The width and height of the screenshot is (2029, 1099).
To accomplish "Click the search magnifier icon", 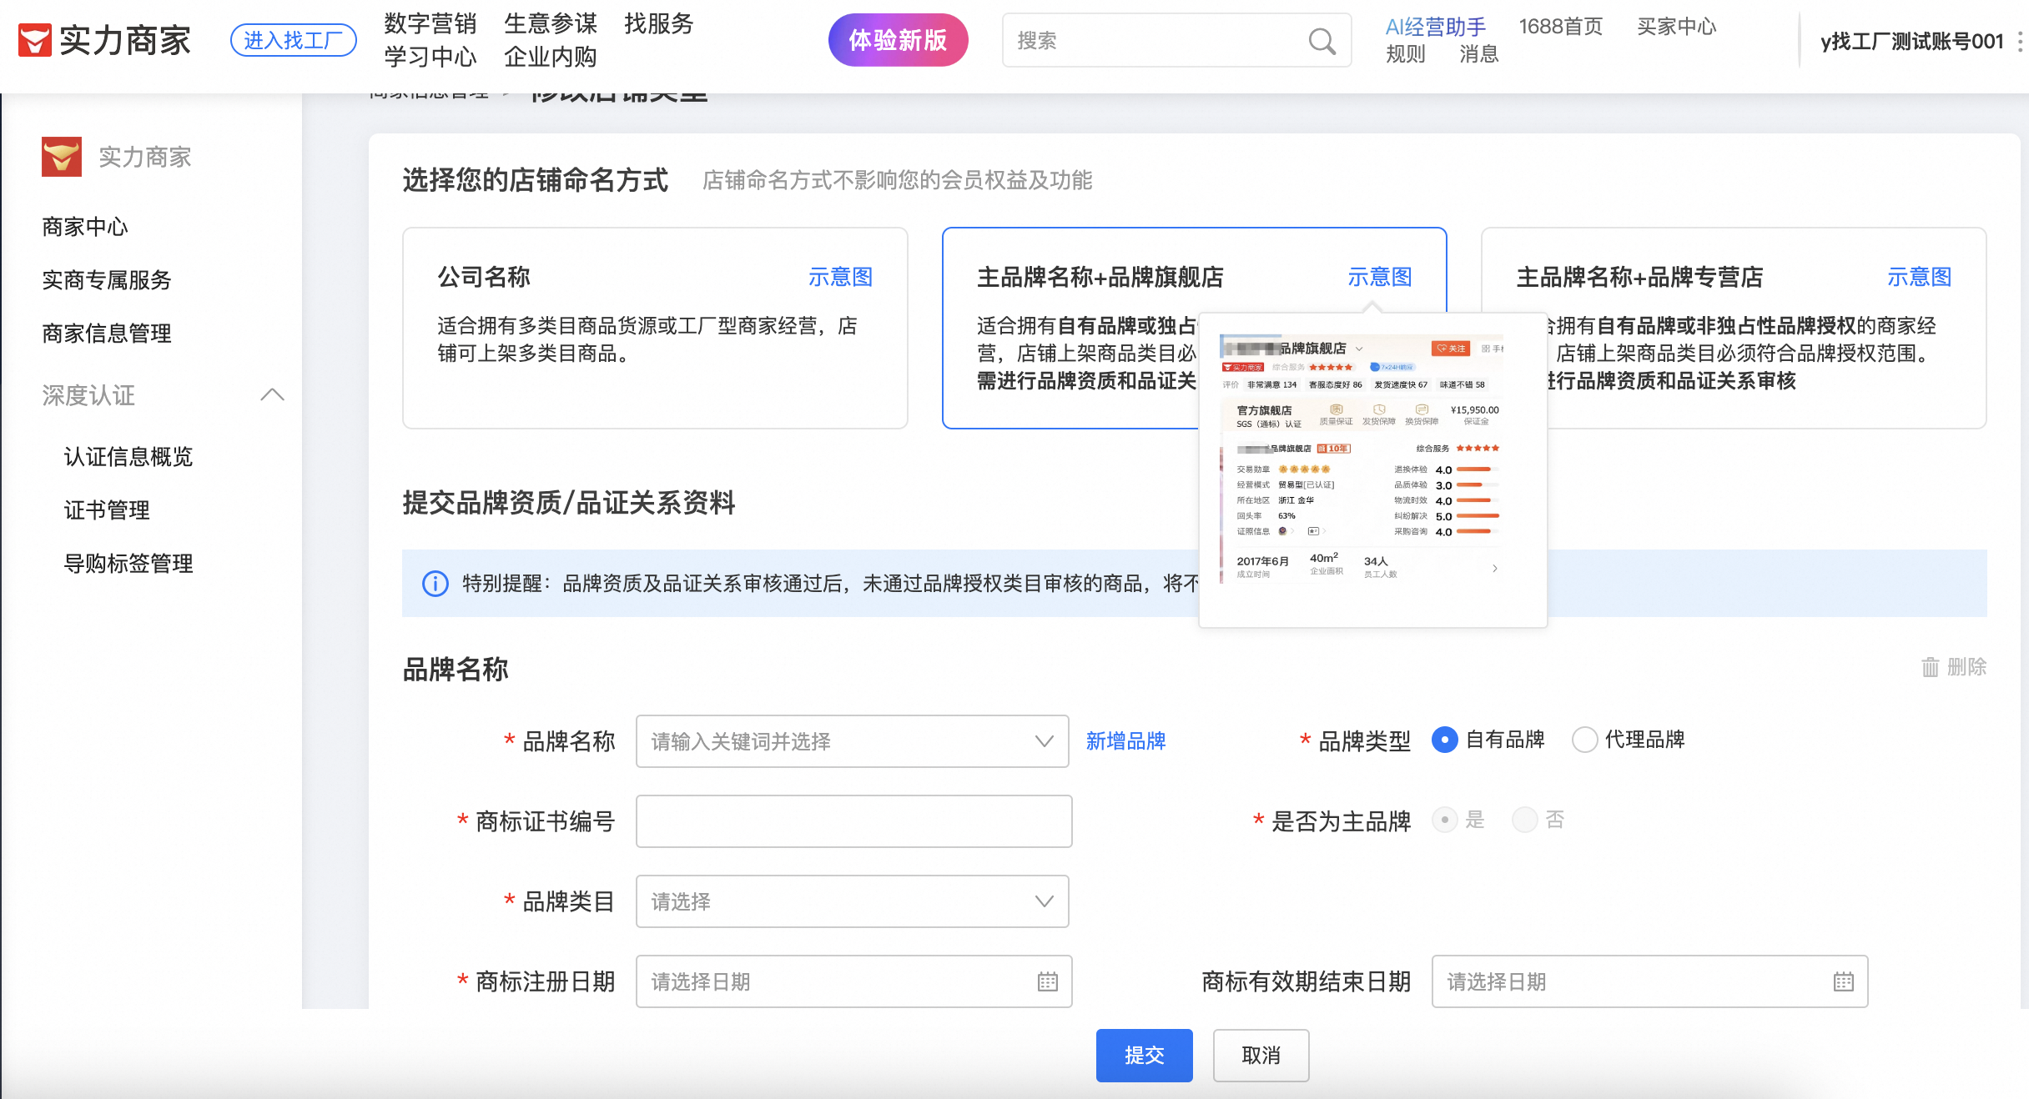I will point(1322,41).
